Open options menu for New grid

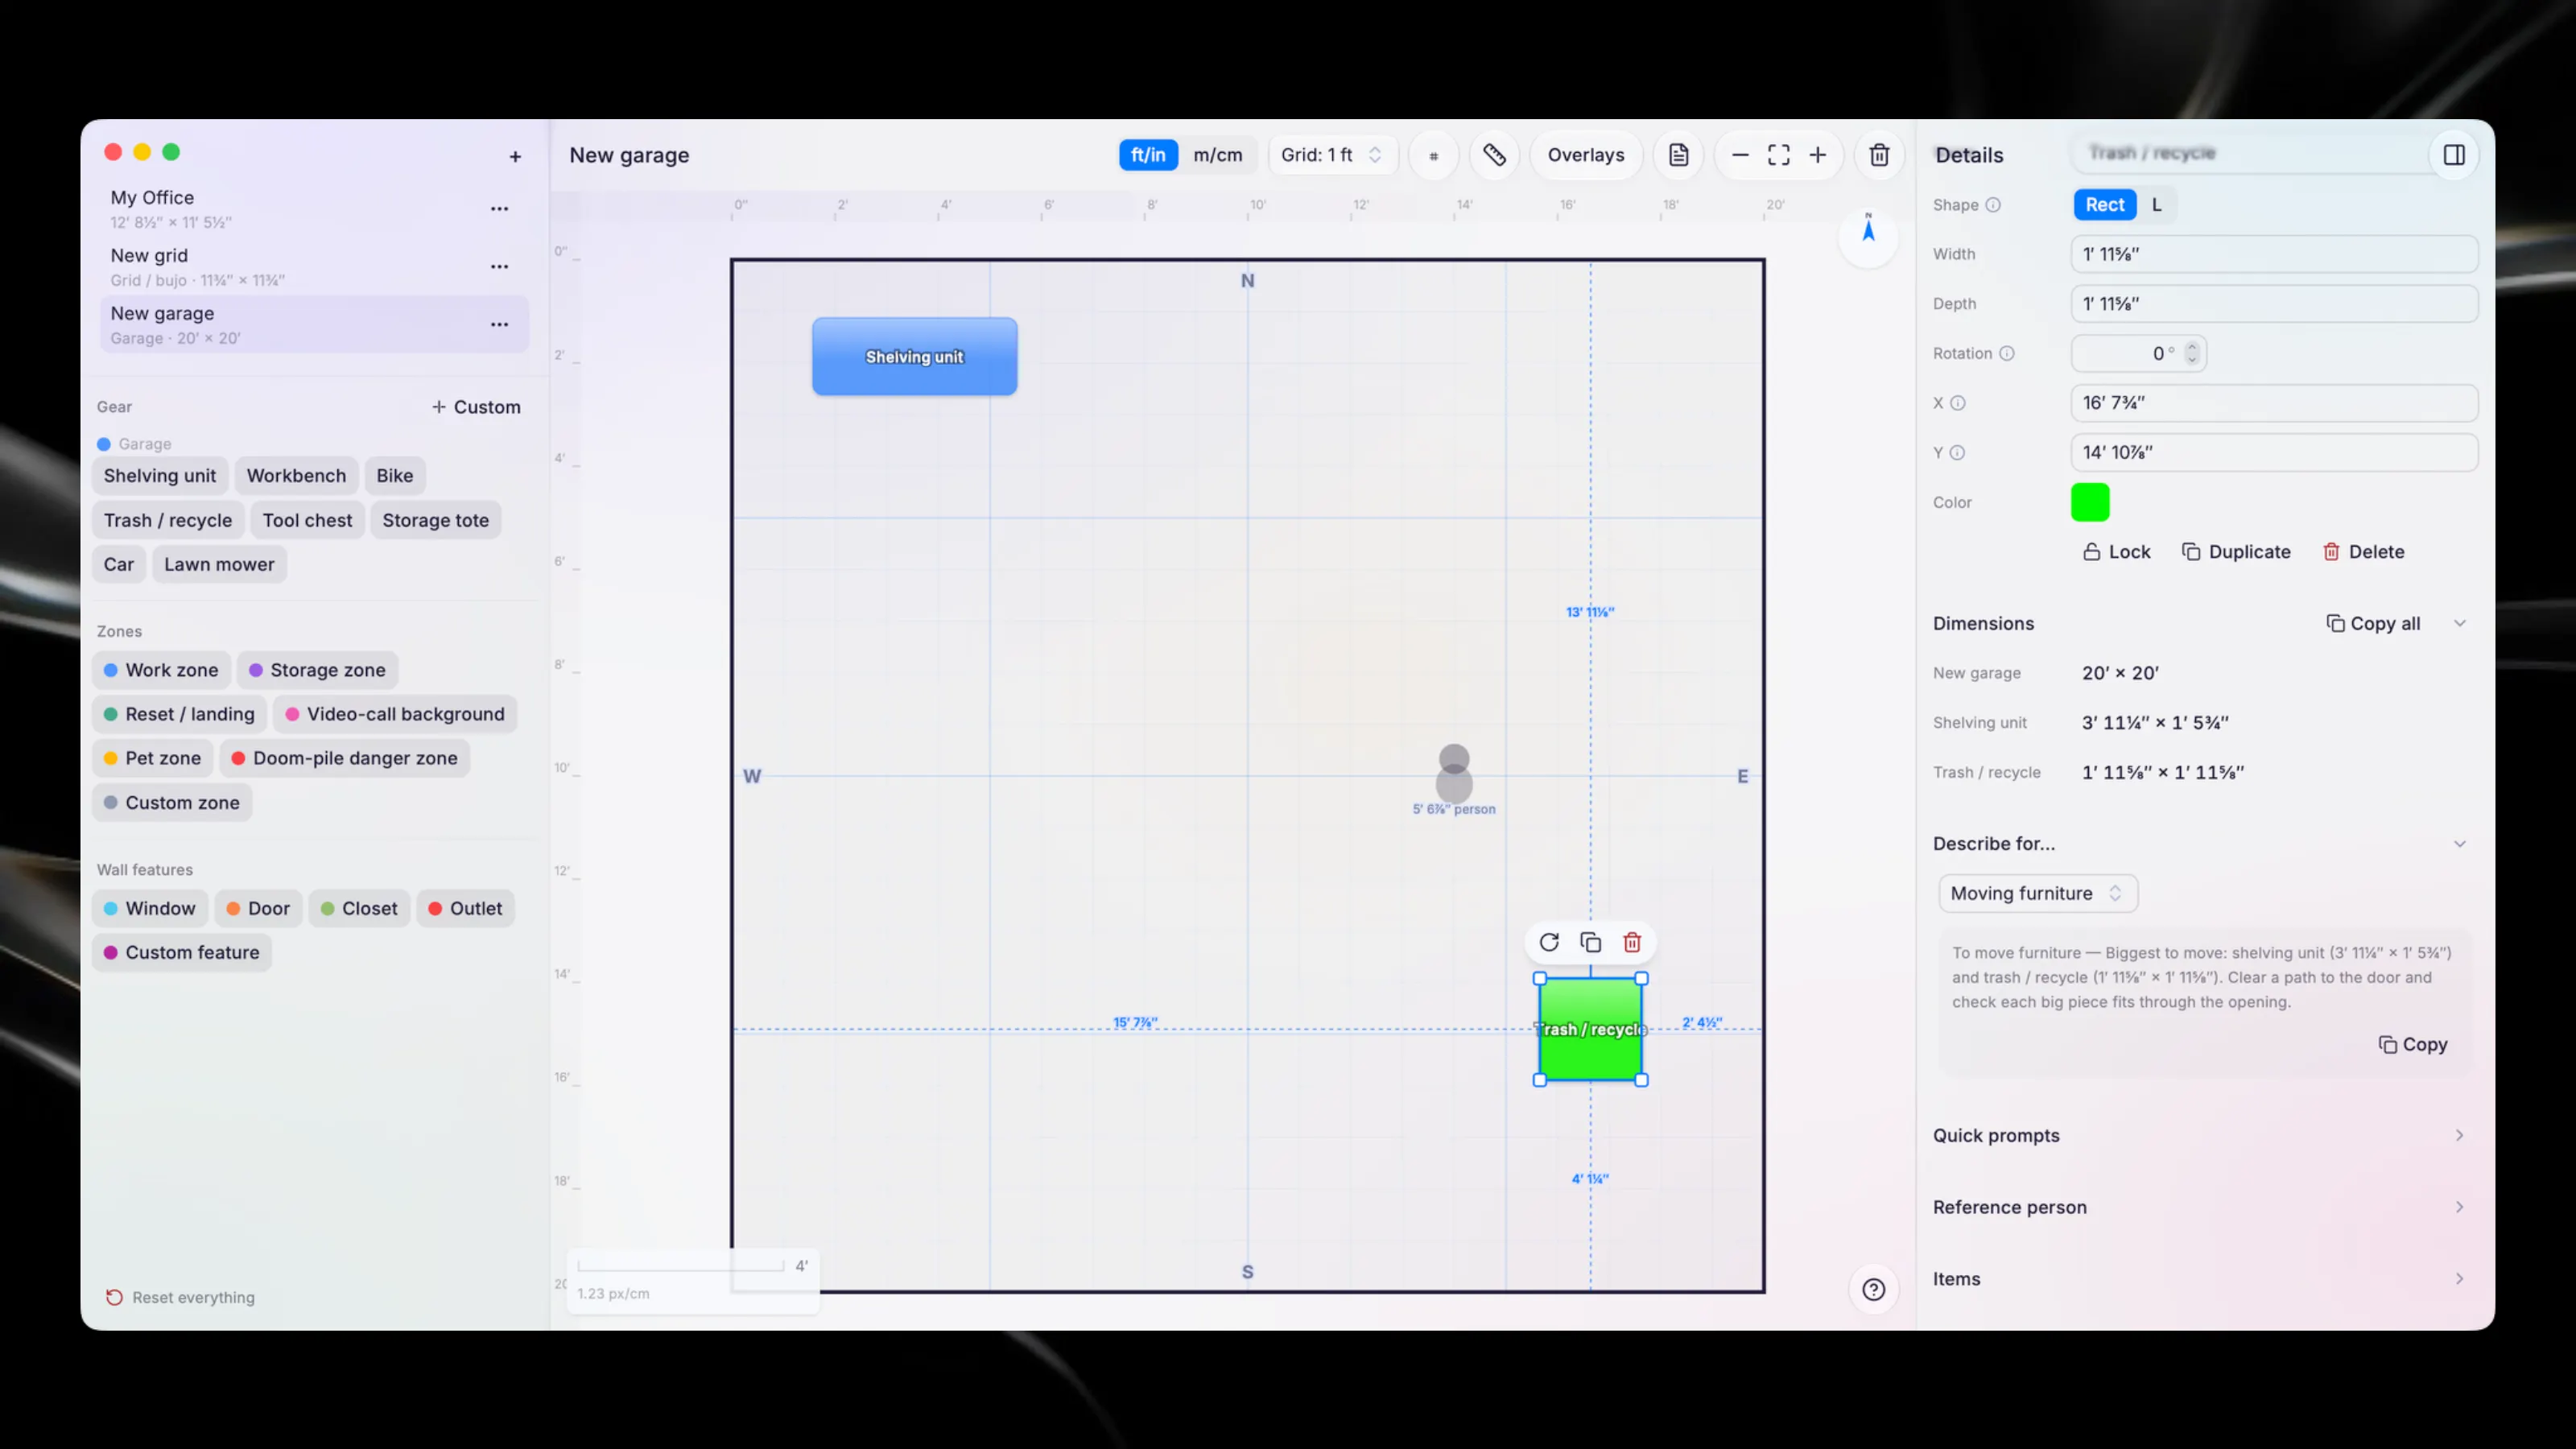pyautogui.click(x=499, y=267)
